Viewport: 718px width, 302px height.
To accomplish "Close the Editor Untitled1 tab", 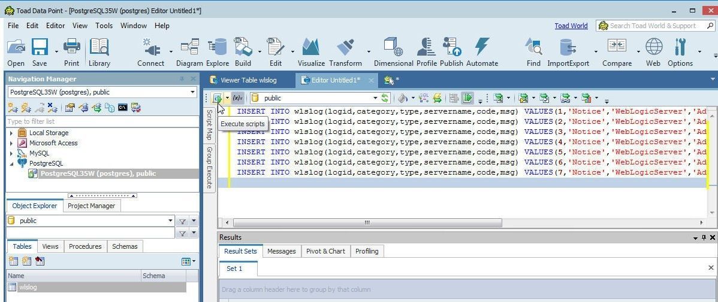I will point(371,80).
